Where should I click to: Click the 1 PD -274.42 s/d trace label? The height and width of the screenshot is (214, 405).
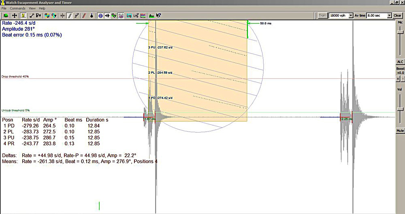[x=160, y=98]
